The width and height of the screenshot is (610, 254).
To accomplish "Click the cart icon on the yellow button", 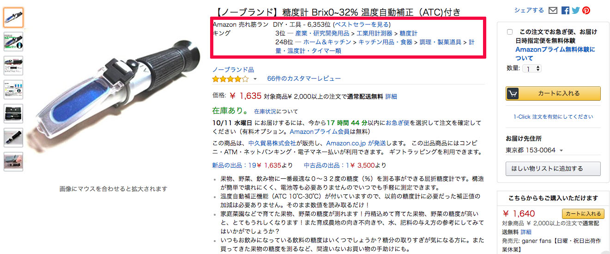I will coord(513,93).
